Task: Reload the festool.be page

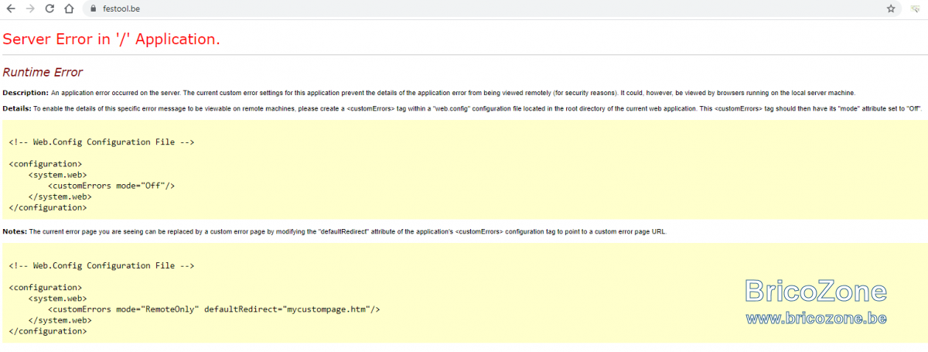Action: 49,9
